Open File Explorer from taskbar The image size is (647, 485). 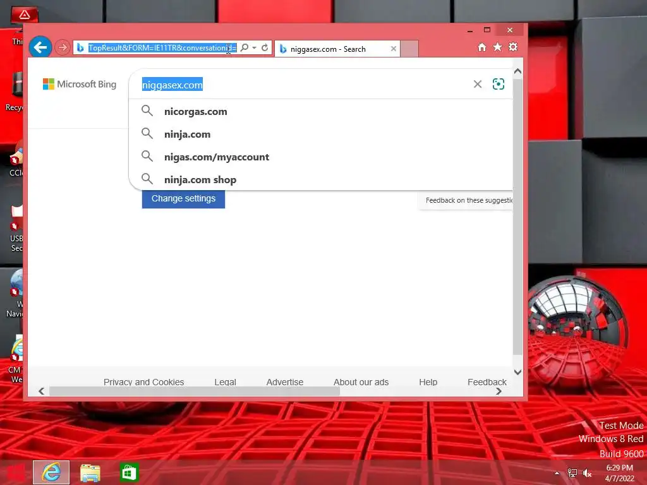90,472
